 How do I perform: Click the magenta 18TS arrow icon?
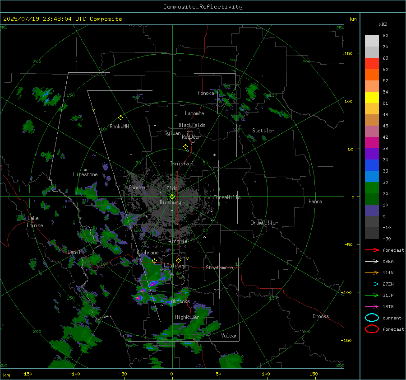click(x=372, y=307)
